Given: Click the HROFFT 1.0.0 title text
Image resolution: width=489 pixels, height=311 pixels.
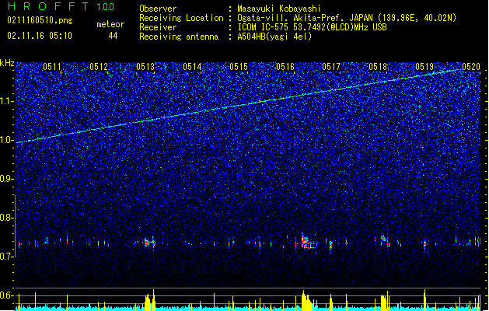Looking at the screenshot, I should [61, 6].
